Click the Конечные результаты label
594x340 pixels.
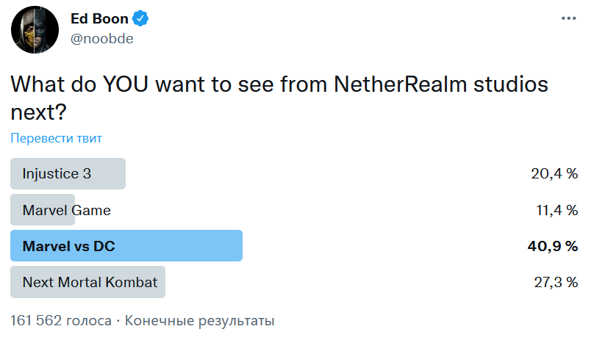point(200,321)
